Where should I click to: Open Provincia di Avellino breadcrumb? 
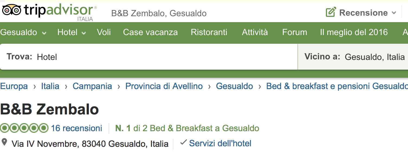pos(164,86)
